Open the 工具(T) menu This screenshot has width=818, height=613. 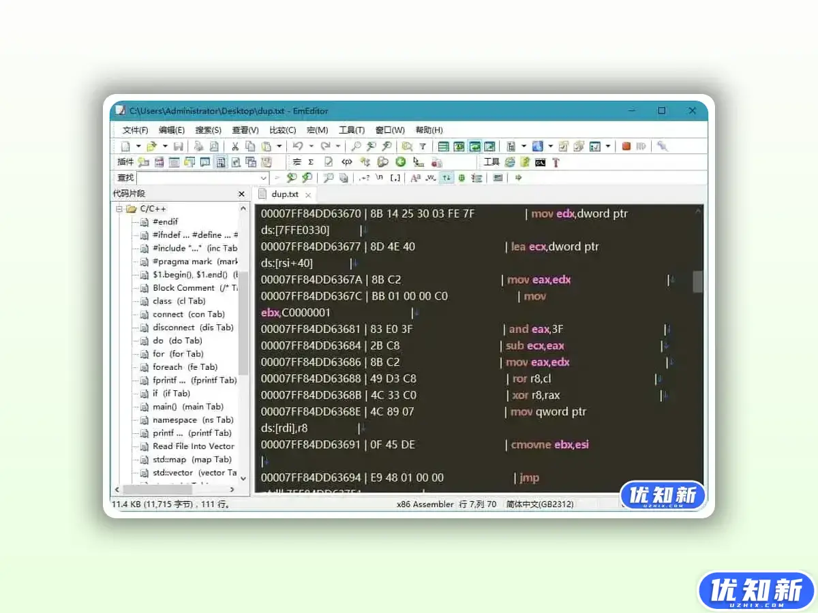[x=351, y=130]
